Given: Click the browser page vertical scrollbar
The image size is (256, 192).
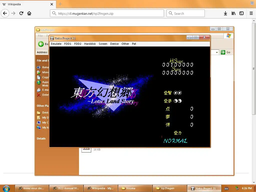Looking at the screenshot, I should [254, 68].
